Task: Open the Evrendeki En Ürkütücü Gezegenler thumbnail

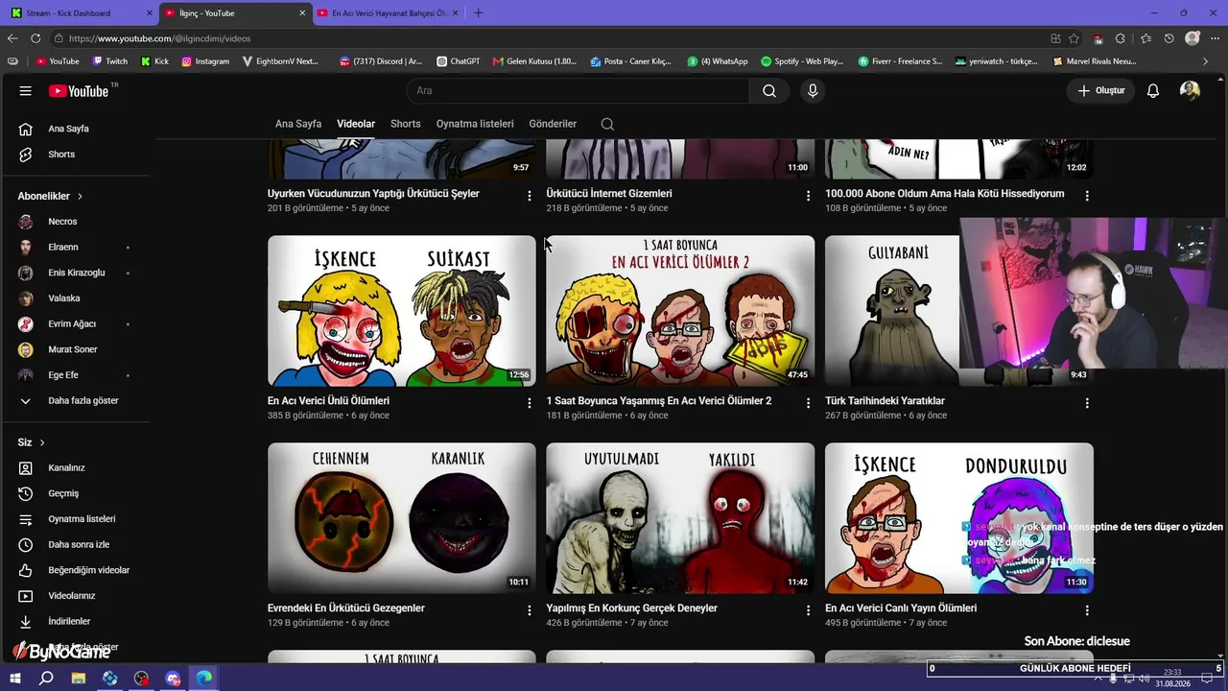Action: click(x=402, y=518)
